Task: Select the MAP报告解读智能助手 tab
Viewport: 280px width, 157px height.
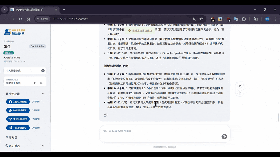Action: coord(34,9)
